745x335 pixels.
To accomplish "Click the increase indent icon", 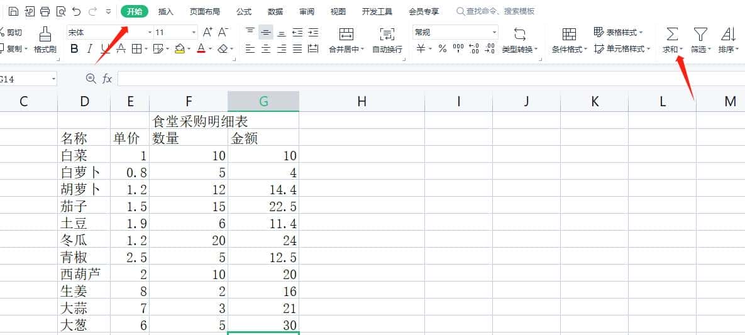I will coord(313,32).
